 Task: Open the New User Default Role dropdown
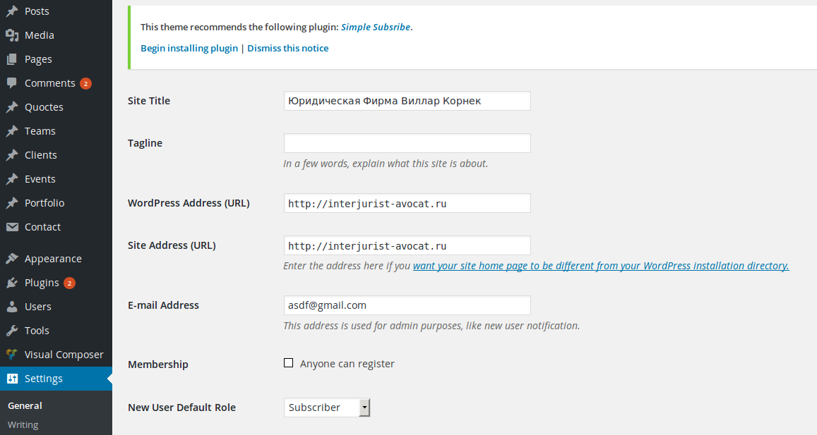coord(327,408)
